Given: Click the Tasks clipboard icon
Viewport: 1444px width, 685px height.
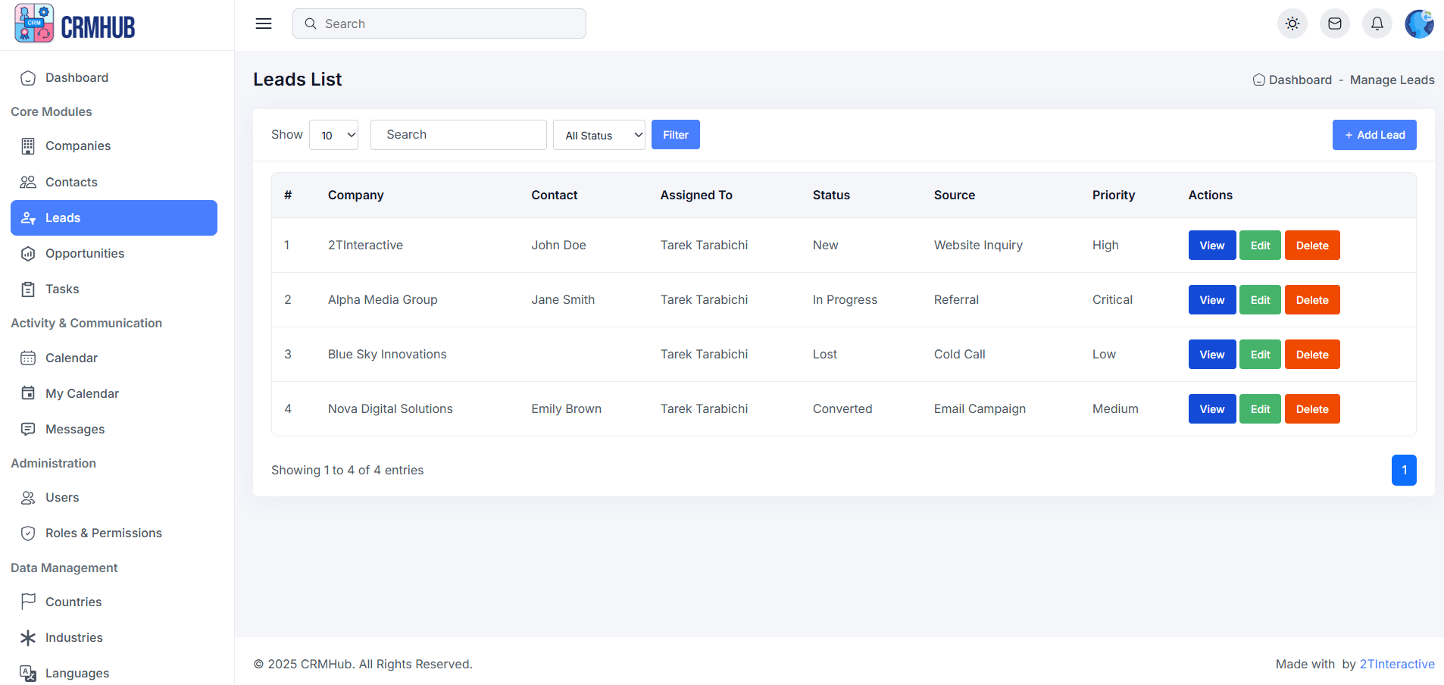Looking at the screenshot, I should click(28, 289).
